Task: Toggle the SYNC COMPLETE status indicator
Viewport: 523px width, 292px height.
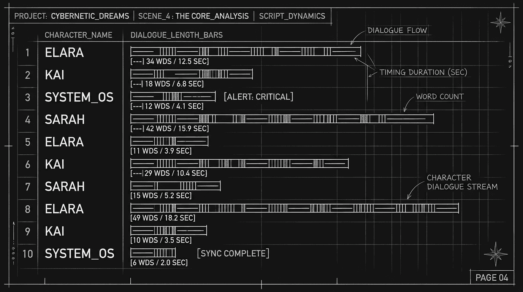Action: 233,253
